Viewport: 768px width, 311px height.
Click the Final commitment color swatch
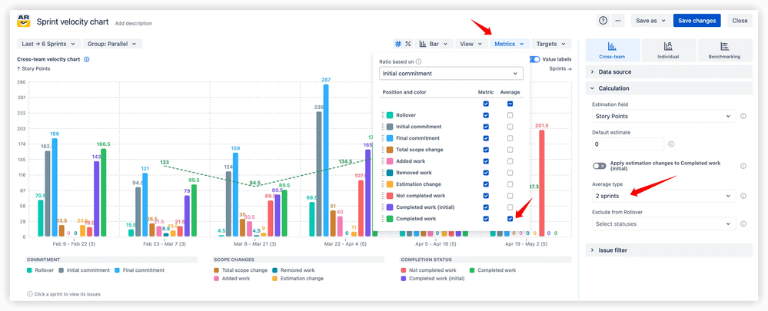point(391,138)
